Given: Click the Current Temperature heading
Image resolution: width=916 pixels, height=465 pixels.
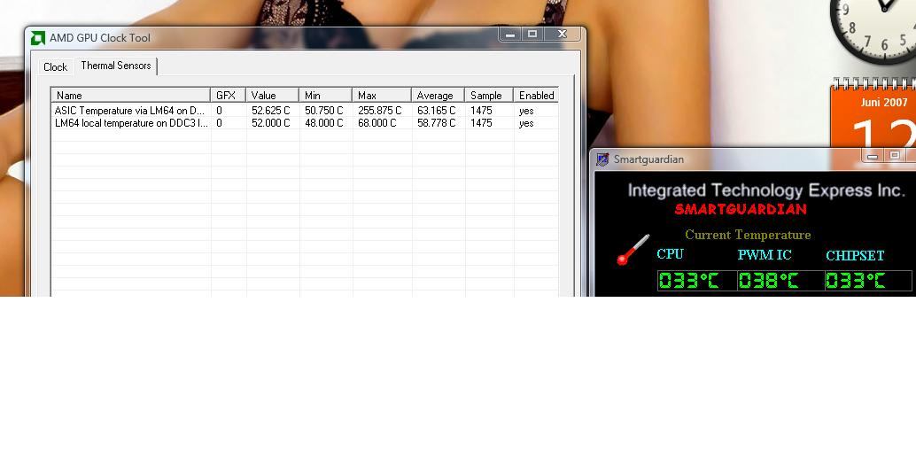Looking at the screenshot, I should [748, 235].
